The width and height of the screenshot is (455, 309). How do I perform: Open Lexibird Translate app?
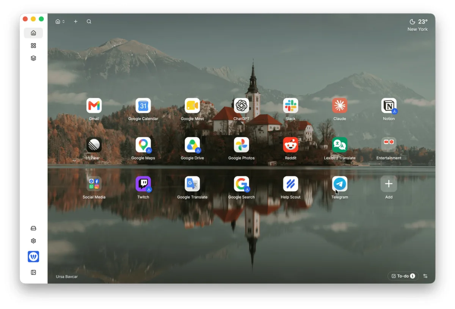pos(340,145)
